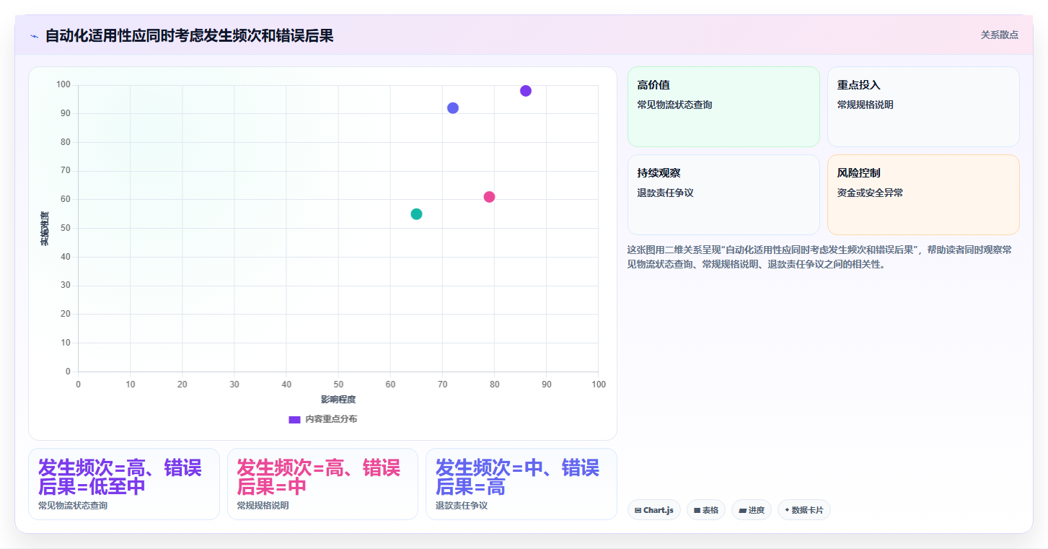Click the 数据卡片 sparkle icon
The height and width of the screenshot is (549, 1048).
pyautogui.click(x=787, y=510)
